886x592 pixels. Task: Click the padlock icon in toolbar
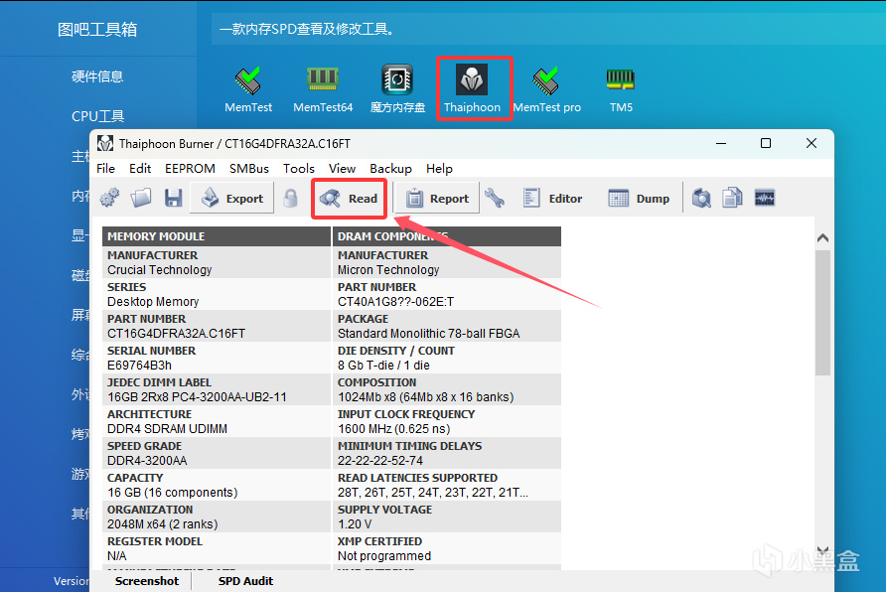point(290,199)
